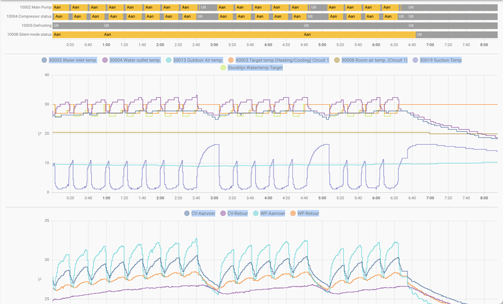Click the 40 y-axis label of middle chart

(x=47, y=75)
